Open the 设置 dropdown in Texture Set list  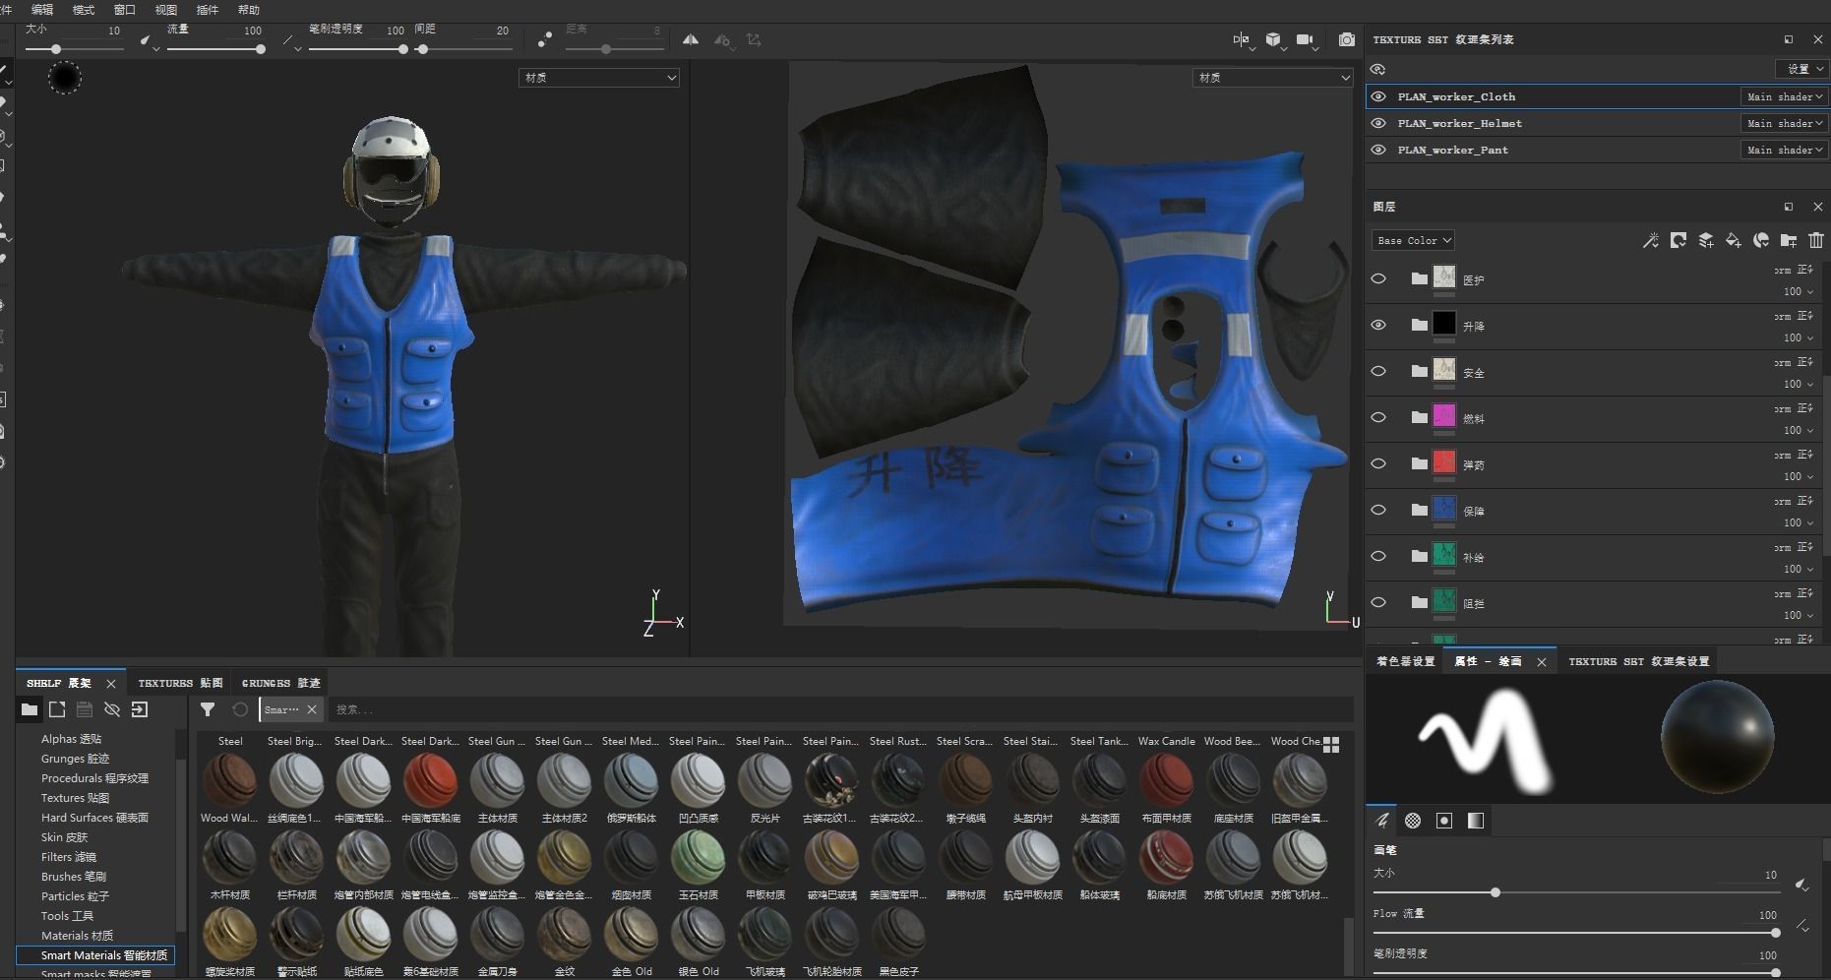click(x=1801, y=69)
